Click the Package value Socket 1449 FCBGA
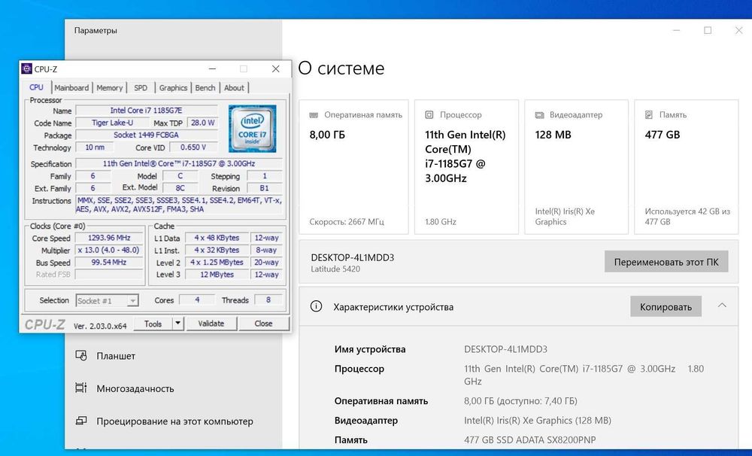This screenshot has height=456, width=752. 147,135
